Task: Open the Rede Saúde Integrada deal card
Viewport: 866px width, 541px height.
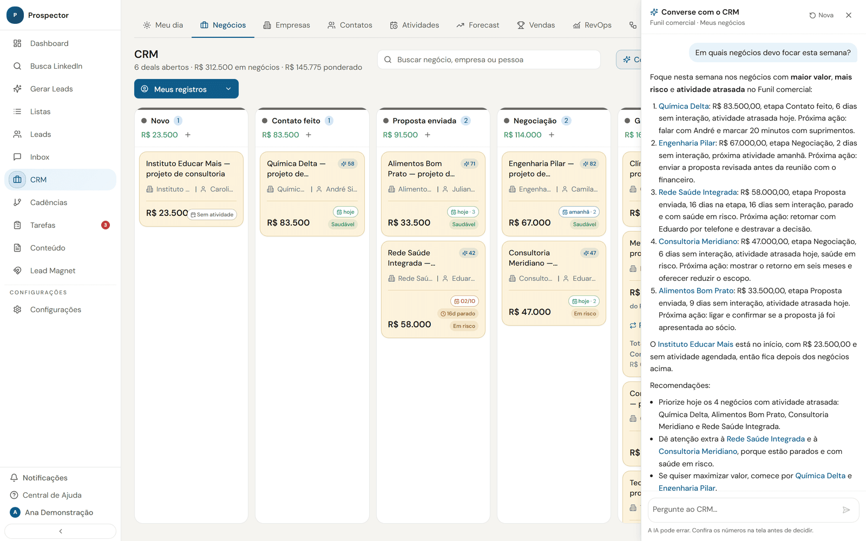Action: point(433,289)
